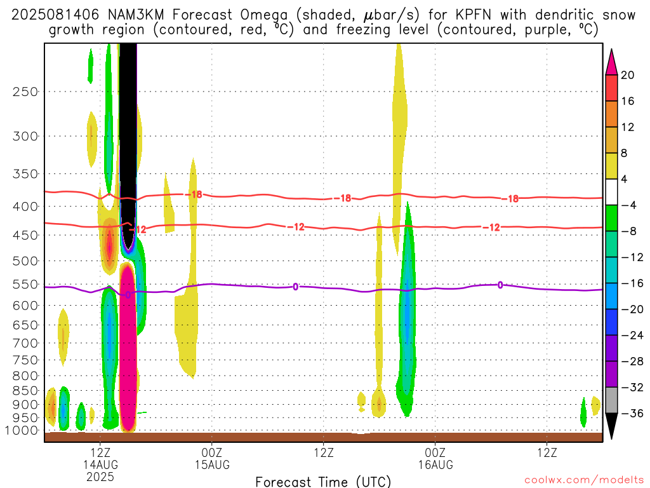Click the middle purple 0 freezing level label
This screenshot has height=488, width=650.
(296, 287)
